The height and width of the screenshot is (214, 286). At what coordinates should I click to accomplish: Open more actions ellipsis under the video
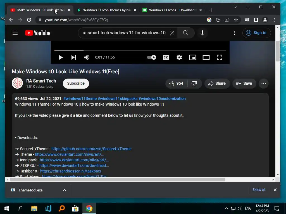coord(264,84)
